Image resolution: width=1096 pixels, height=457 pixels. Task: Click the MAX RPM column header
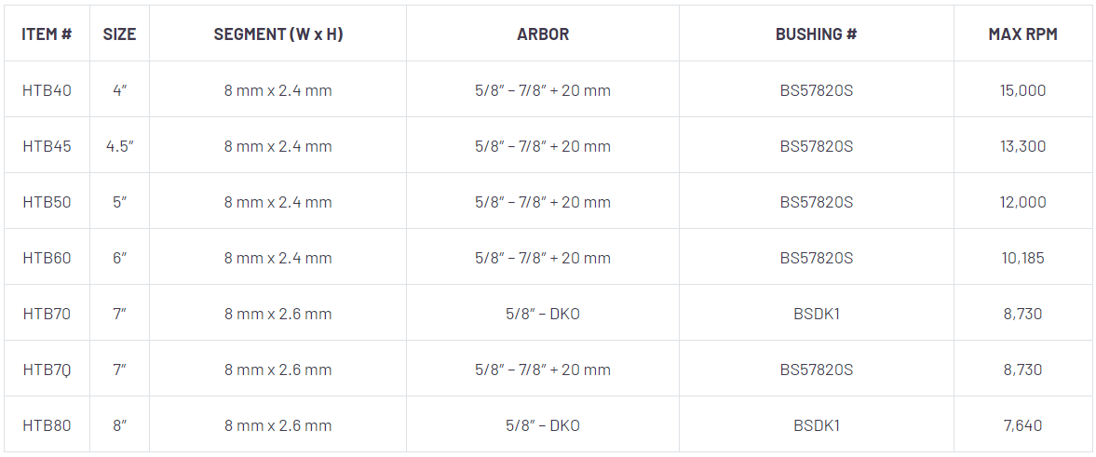(1022, 34)
